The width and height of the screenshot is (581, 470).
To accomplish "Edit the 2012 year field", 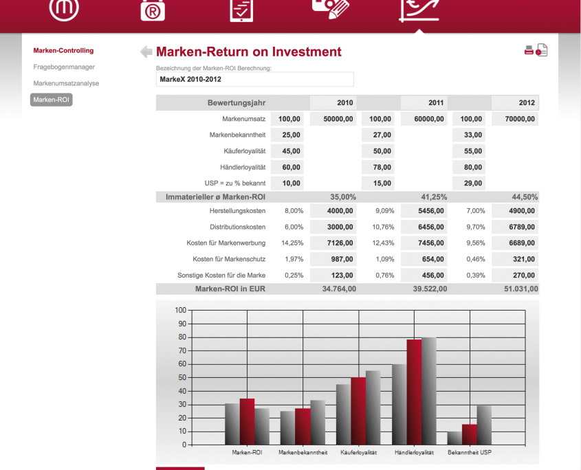I will pyautogui.click(x=515, y=102).
